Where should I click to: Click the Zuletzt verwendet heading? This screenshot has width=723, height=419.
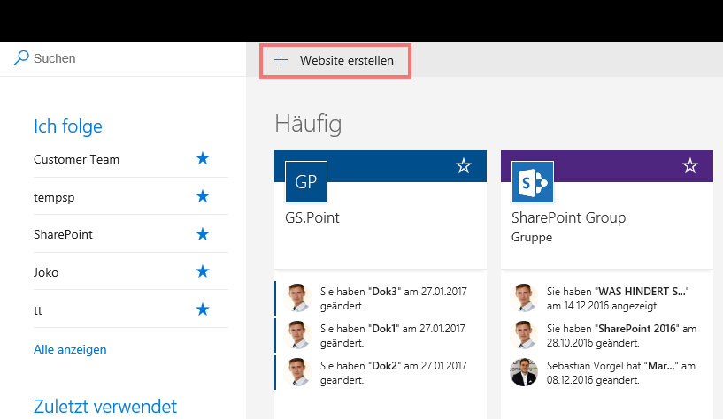point(105,406)
